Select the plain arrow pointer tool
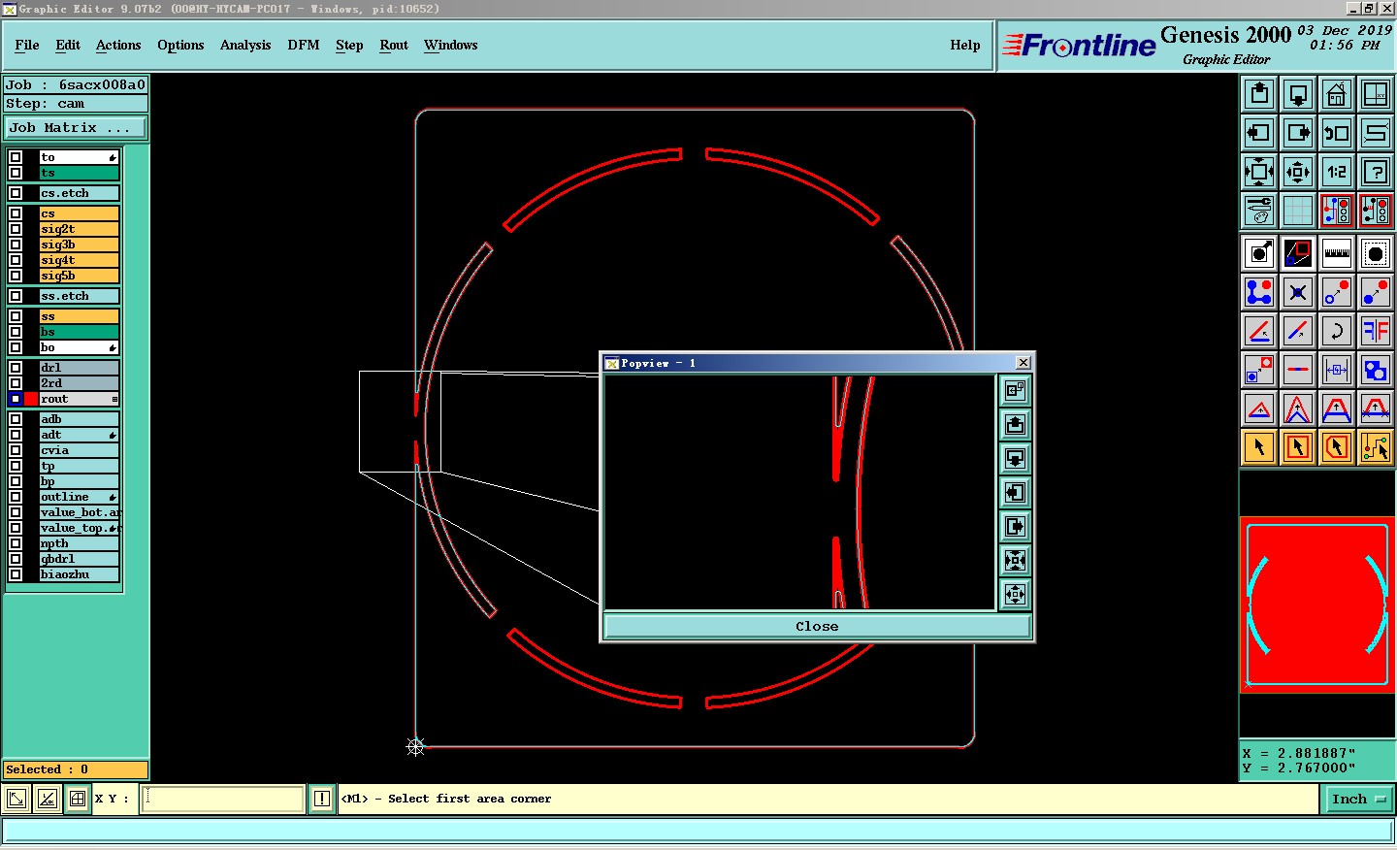This screenshot has width=1397, height=850. (x=1259, y=447)
